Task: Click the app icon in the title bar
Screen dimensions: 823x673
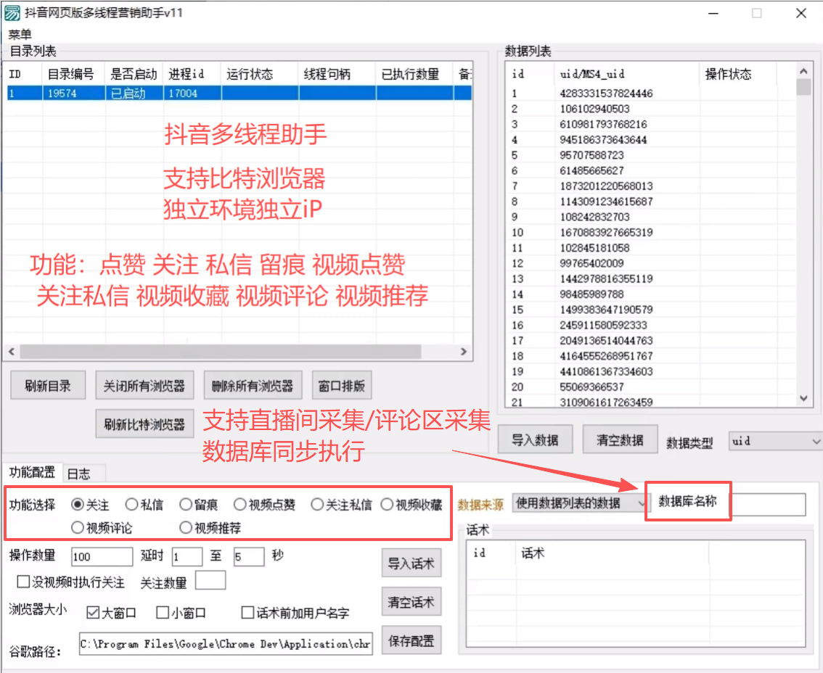Action: point(12,13)
